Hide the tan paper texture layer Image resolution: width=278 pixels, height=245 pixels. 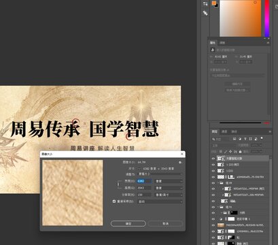point(213,225)
